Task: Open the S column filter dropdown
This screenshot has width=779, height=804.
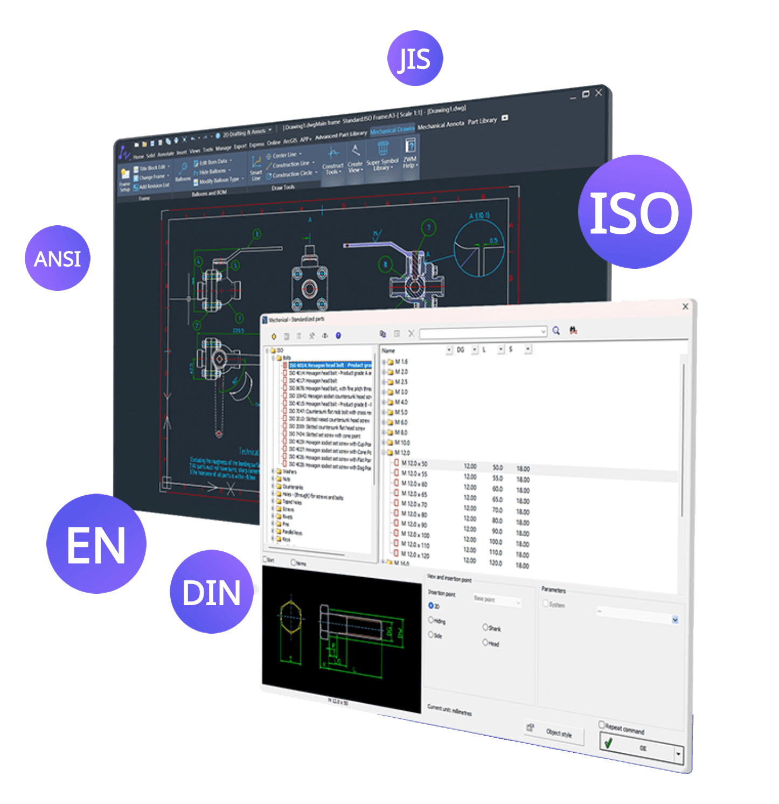Action: [x=528, y=349]
